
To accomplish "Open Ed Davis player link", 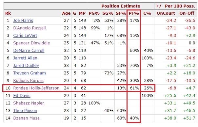I will click(x=22, y=96).
